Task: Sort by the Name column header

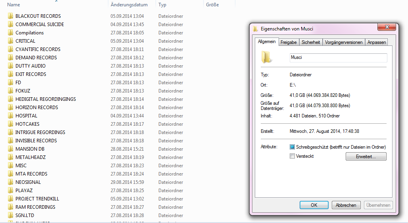Action: [x=14, y=5]
